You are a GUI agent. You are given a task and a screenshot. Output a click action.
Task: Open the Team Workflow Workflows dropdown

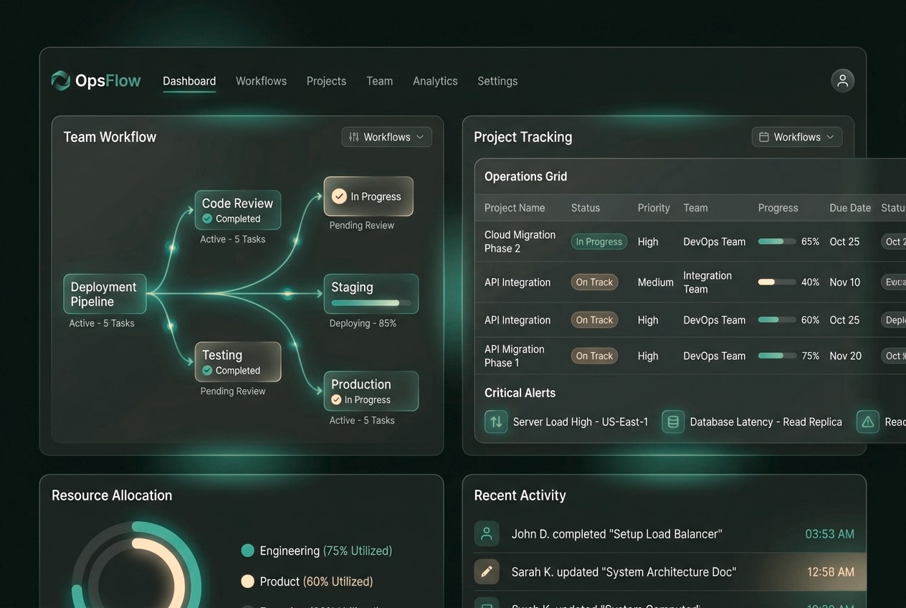[x=386, y=137]
